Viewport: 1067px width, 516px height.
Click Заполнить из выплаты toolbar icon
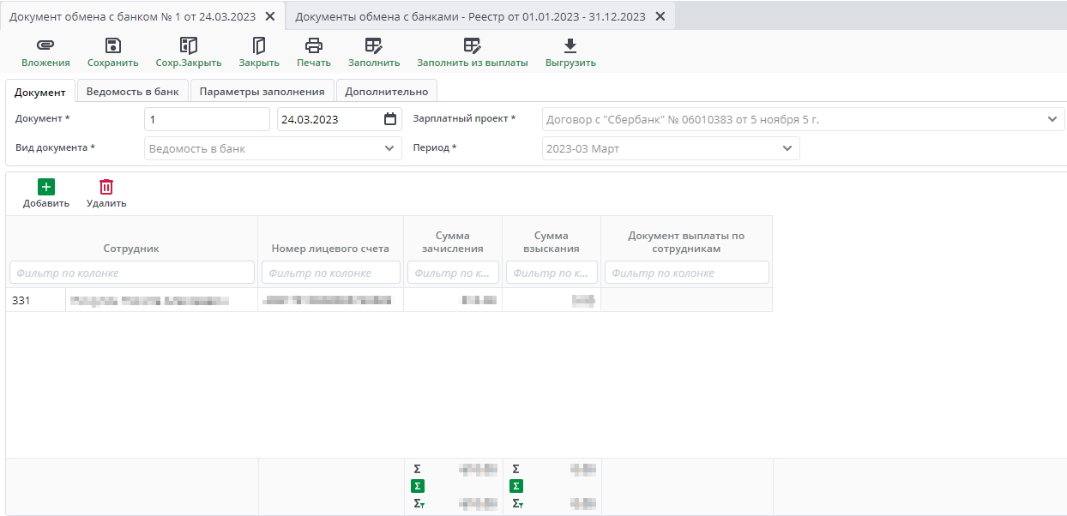pyautogui.click(x=472, y=46)
